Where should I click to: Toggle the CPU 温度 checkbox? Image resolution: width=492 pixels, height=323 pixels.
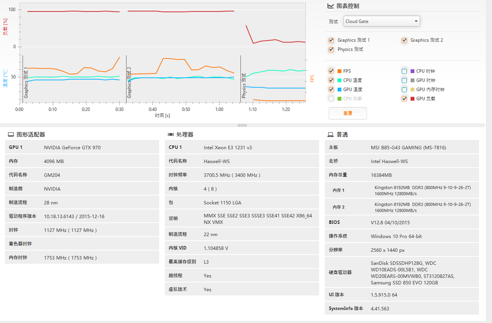331,80
